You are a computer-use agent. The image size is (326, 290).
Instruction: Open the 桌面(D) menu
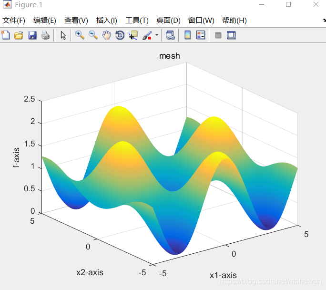(x=168, y=21)
